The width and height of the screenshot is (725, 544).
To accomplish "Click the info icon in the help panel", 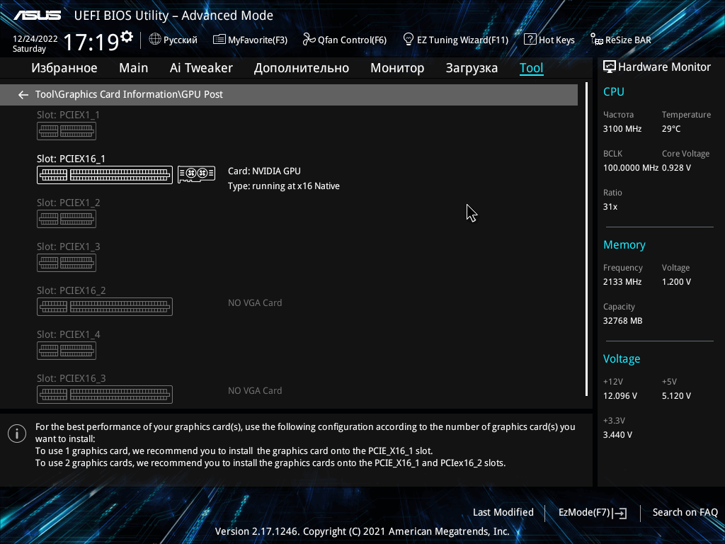I will pyautogui.click(x=17, y=433).
